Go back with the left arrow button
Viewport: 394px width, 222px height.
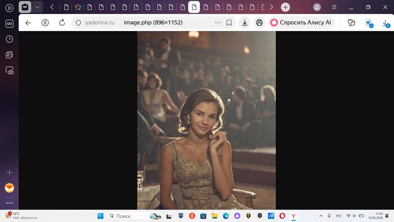click(x=28, y=23)
